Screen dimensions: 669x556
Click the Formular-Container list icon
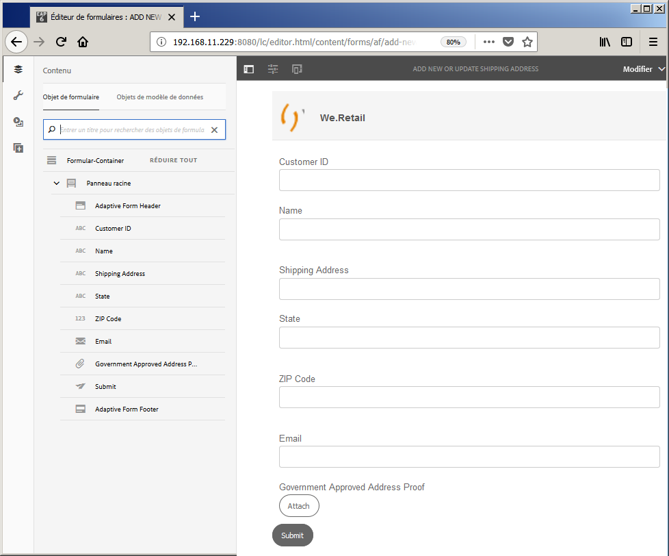tap(51, 160)
